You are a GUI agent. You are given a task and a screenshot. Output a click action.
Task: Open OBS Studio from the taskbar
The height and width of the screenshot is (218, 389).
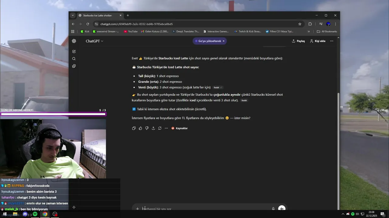point(55,214)
